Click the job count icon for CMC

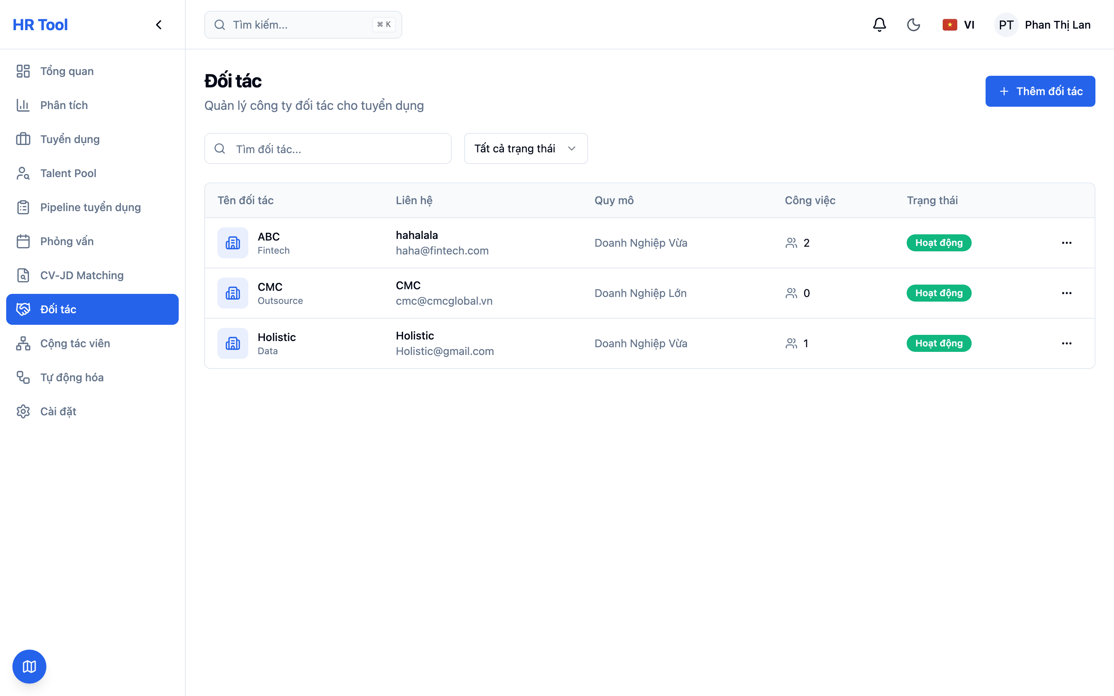point(791,293)
